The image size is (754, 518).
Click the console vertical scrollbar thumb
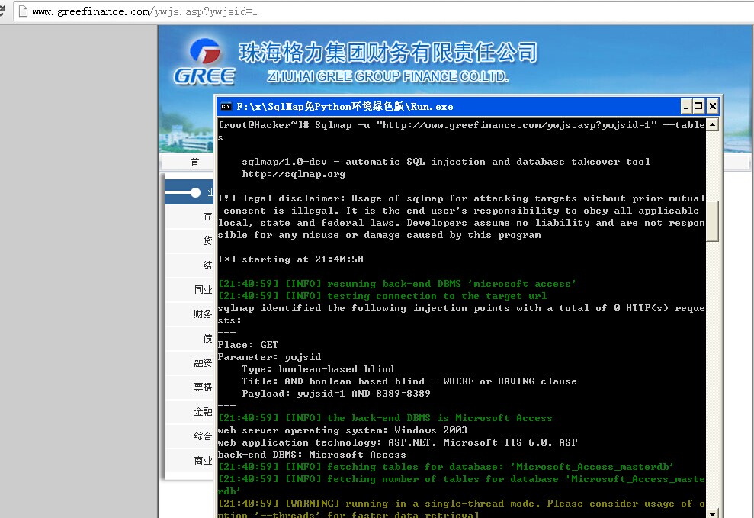(712, 220)
